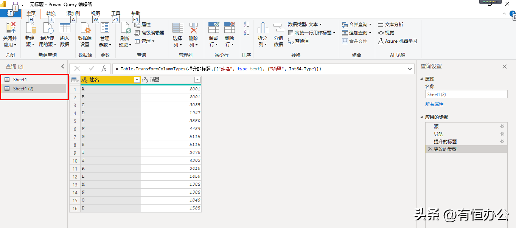The width and height of the screenshot is (516, 228).
Task: Click Manage Parameters icon
Action: click(105, 28)
